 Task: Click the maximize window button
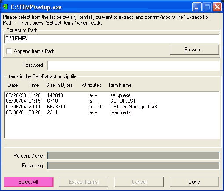pos(207,7)
